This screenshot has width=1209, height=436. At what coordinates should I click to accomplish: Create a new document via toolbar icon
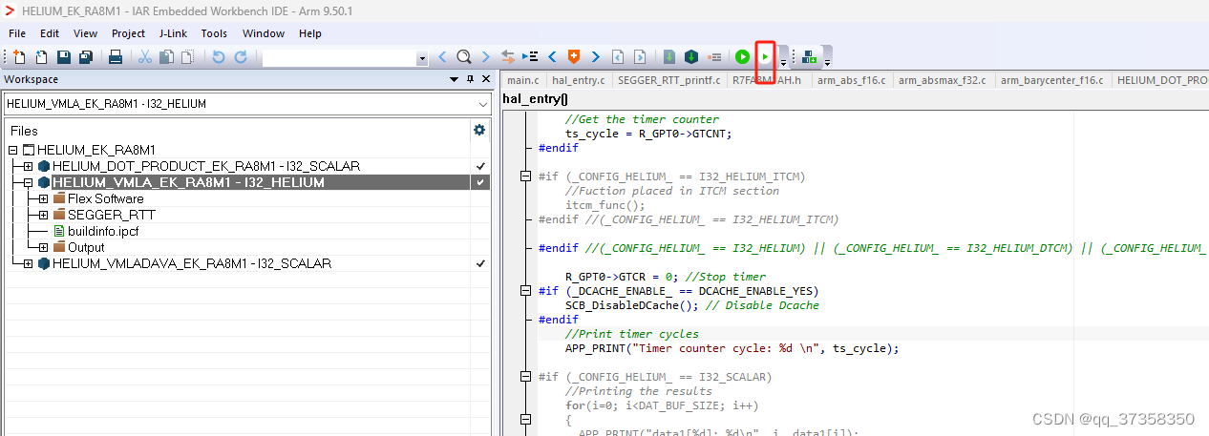point(18,57)
